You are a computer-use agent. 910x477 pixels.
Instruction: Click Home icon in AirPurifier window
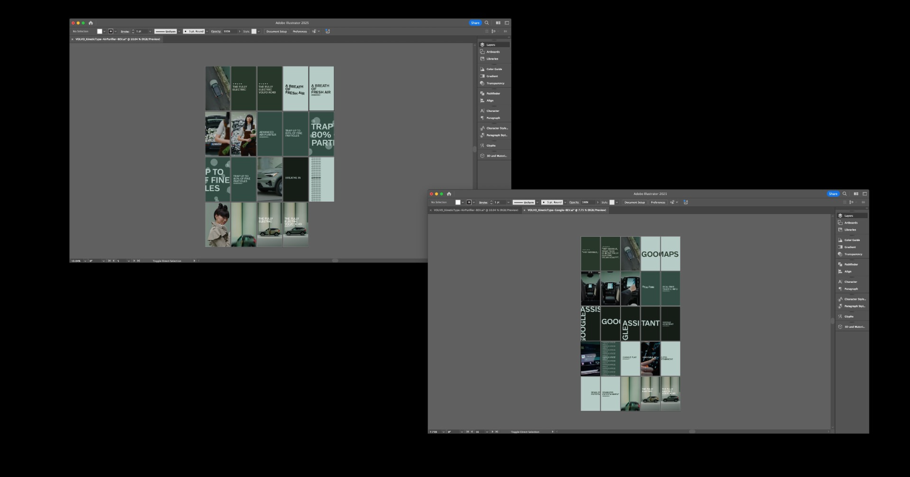[x=91, y=23]
